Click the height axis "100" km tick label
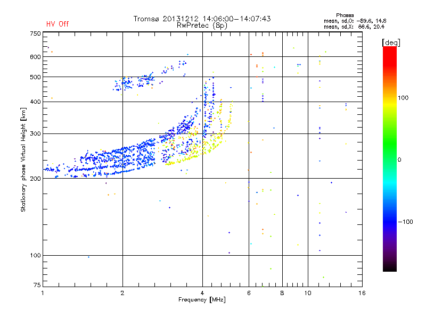 point(35,255)
